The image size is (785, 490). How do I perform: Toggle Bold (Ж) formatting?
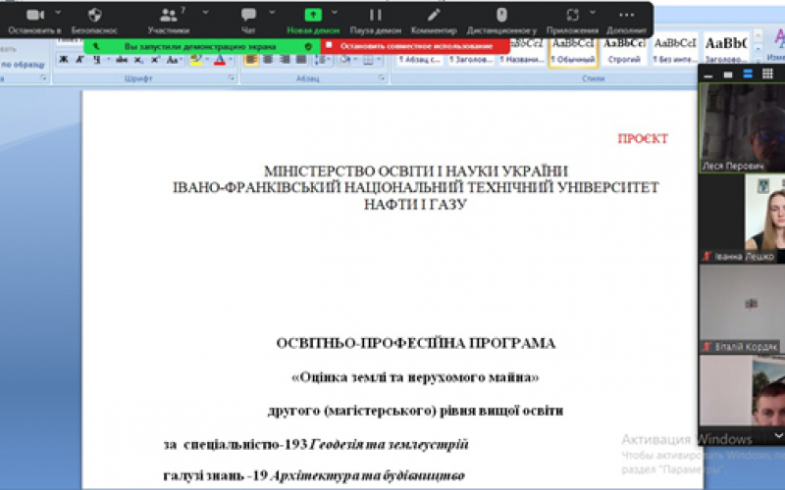point(64,60)
